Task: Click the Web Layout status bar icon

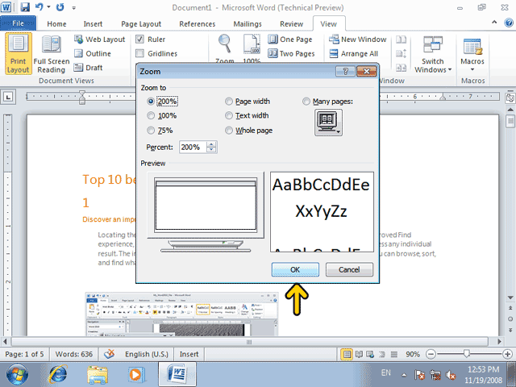Action: pyautogui.click(x=370, y=355)
